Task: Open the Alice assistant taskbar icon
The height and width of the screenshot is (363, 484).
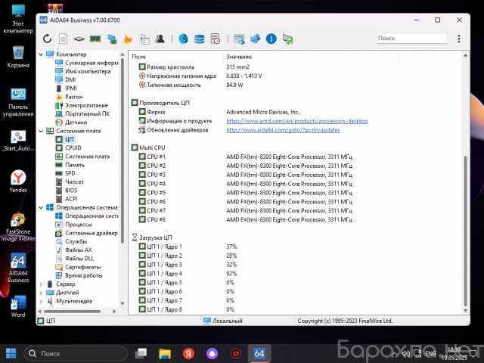Action: pyautogui.click(x=212, y=353)
